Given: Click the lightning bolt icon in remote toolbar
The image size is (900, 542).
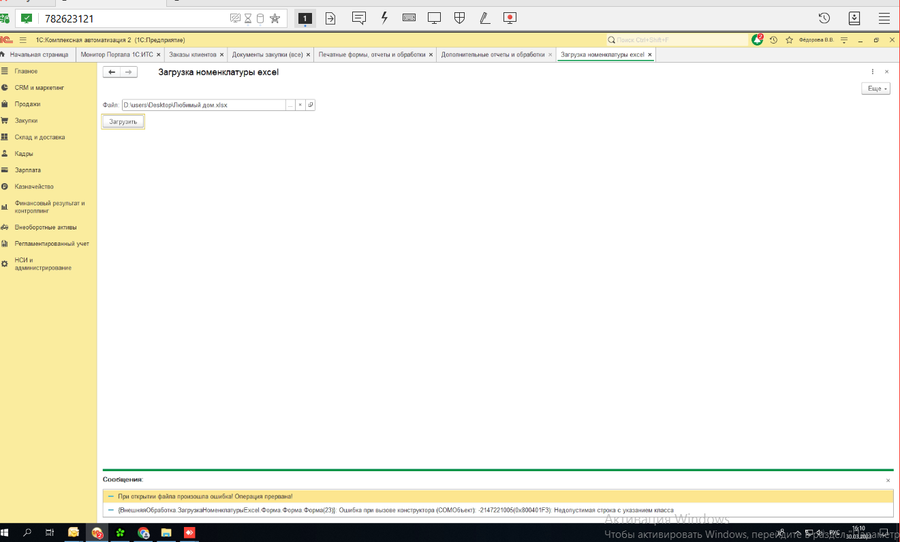Looking at the screenshot, I should (x=384, y=18).
